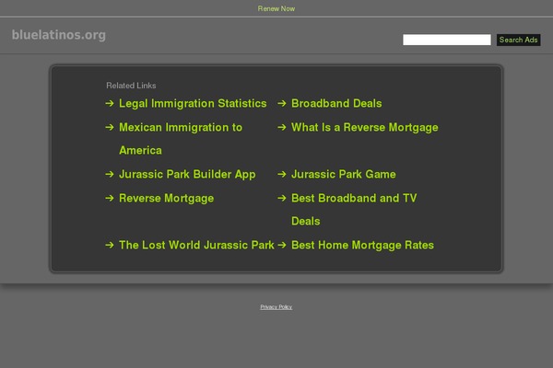Open Legal Immigration Statistics link
This screenshot has height=368, width=553.
coord(193,104)
